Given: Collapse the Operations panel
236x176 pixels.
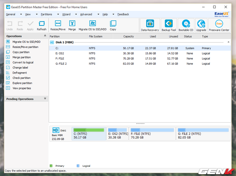Looking at the screenshot, I should click(45, 36).
